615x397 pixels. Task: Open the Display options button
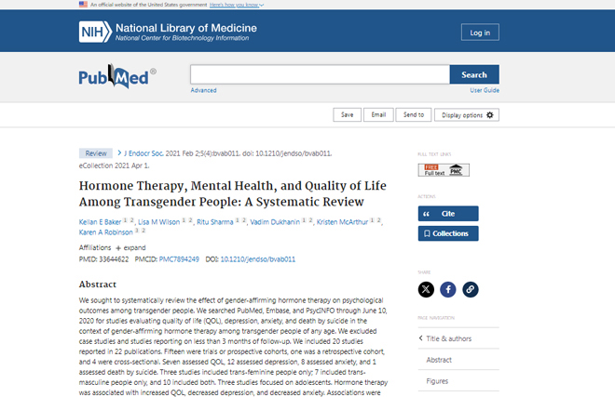[x=467, y=115]
